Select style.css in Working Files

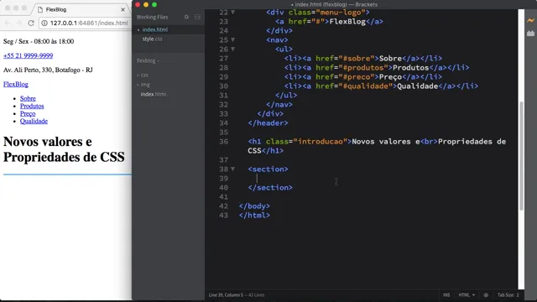[x=153, y=39]
